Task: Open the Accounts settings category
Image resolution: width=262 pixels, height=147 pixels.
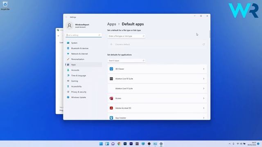Action: [84, 70]
